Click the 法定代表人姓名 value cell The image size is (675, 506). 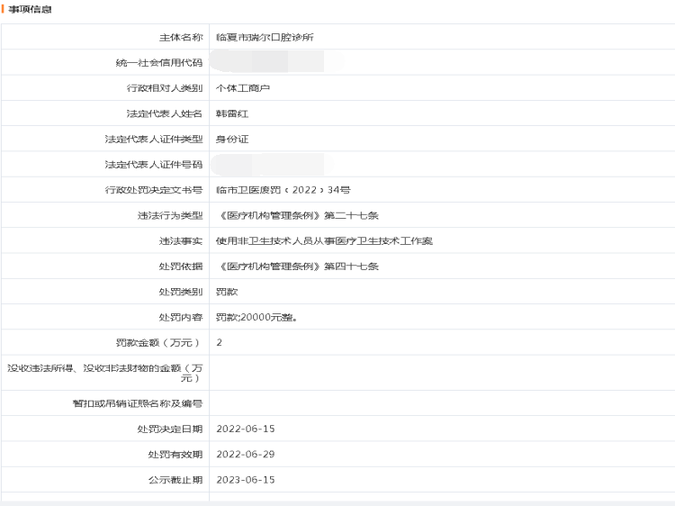pyautogui.click(x=232, y=113)
